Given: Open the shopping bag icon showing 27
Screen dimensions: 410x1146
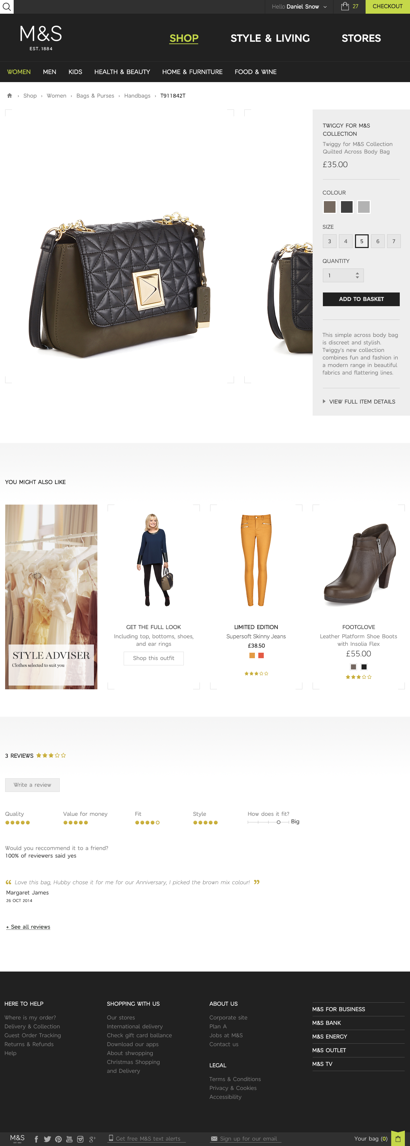Looking at the screenshot, I should [345, 6].
